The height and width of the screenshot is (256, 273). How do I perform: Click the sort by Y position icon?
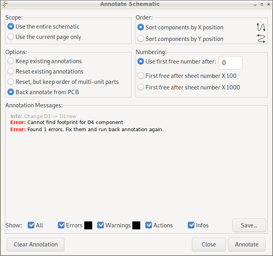point(261,39)
